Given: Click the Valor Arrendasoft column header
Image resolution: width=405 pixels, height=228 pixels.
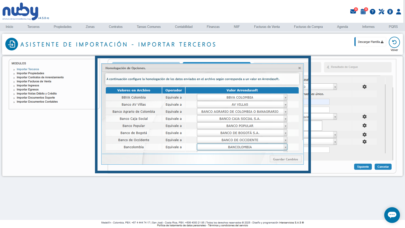Looking at the screenshot, I should click(242, 90).
